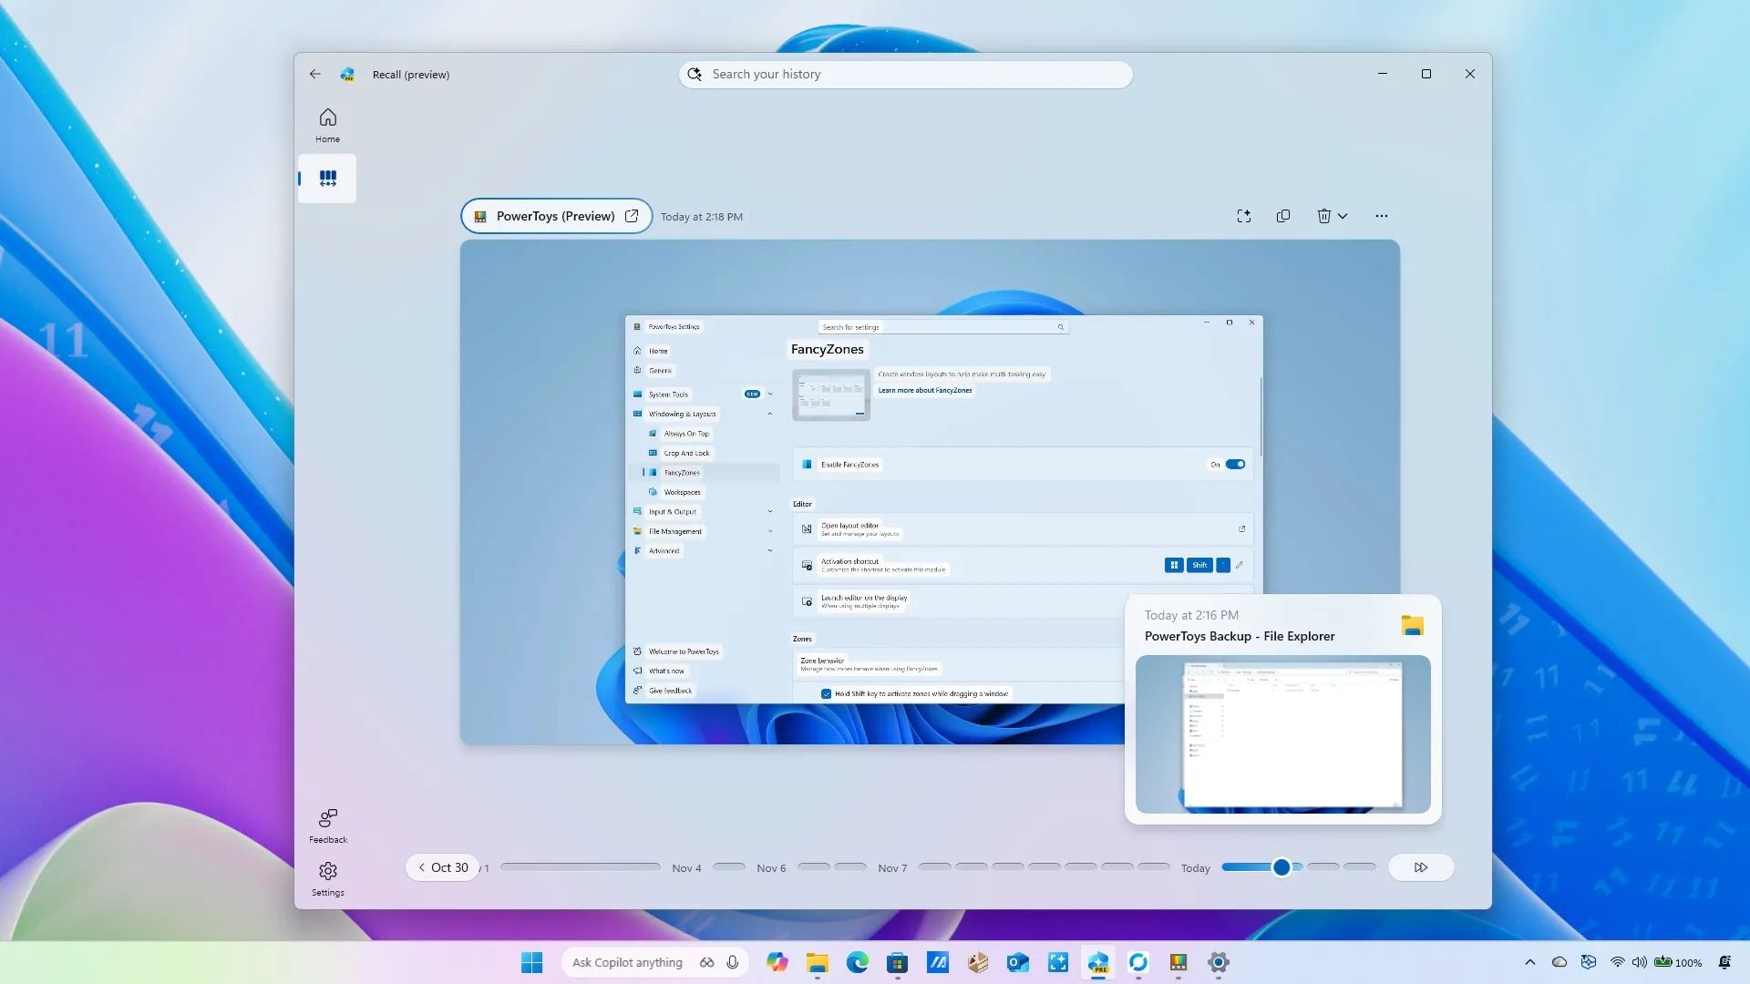Open the delete dropdown chevron
This screenshot has height=984, width=1750.
coord(1342,216)
